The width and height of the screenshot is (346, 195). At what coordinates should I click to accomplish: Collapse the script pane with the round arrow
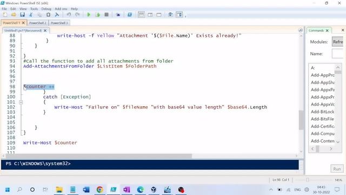tap(301, 30)
